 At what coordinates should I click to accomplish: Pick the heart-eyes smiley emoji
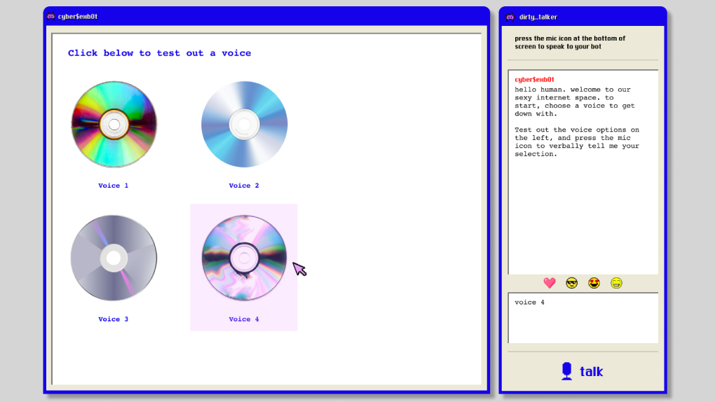tap(594, 283)
